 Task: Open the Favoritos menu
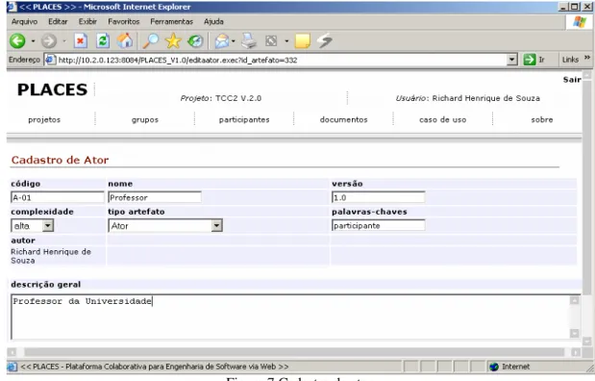(124, 22)
